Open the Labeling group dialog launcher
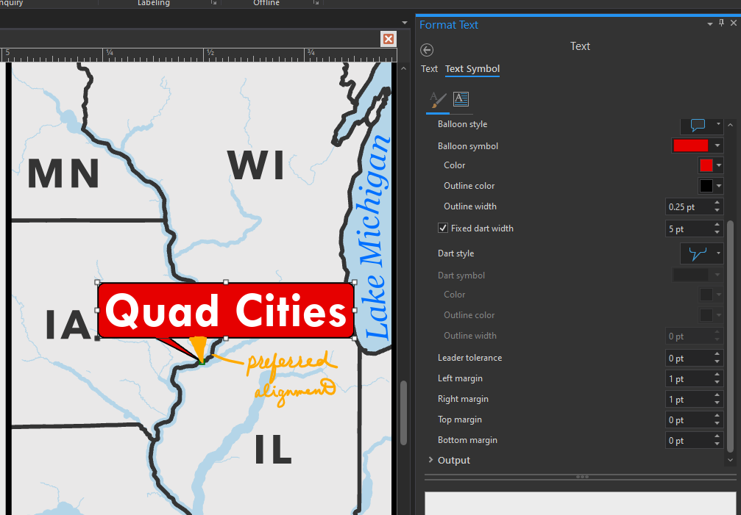The height and width of the screenshot is (515, 741). (x=212, y=3)
